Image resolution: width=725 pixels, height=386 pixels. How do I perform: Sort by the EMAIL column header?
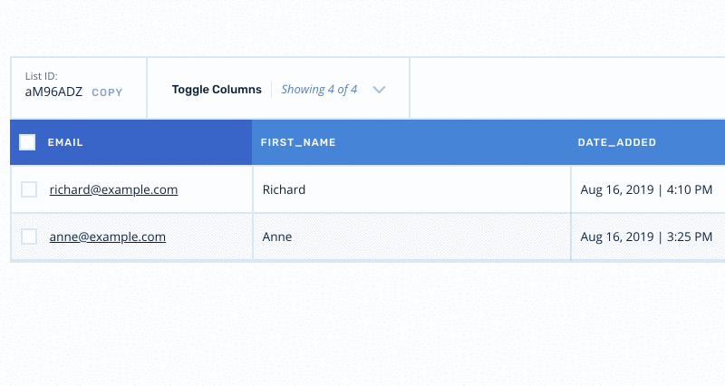pos(65,142)
